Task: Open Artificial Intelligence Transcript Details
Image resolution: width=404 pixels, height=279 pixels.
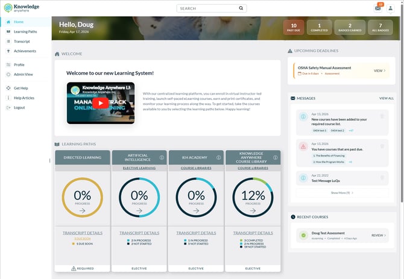Action: tap(139, 233)
